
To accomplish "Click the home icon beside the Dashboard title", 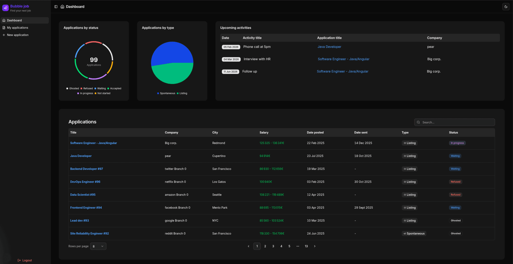I will [x=62, y=7].
